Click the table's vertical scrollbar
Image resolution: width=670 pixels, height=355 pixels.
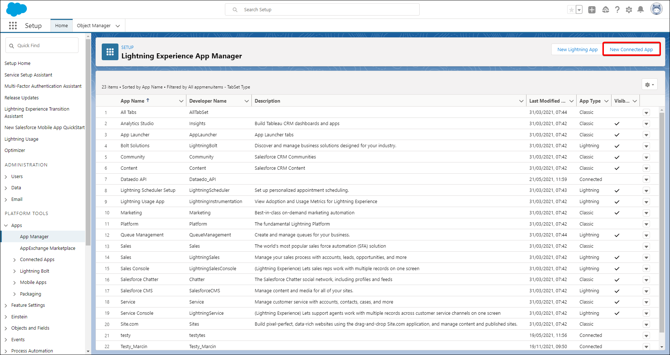[662, 218]
